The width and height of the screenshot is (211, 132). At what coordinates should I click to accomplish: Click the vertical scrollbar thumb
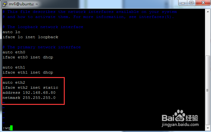[208, 90]
